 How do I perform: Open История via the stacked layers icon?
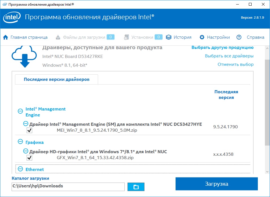tap(169, 37)
